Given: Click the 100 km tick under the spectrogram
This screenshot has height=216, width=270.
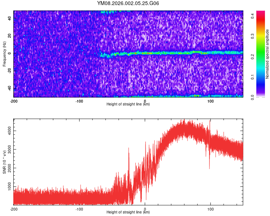Looking at the screenshot, I should click(x=211, y=101).
